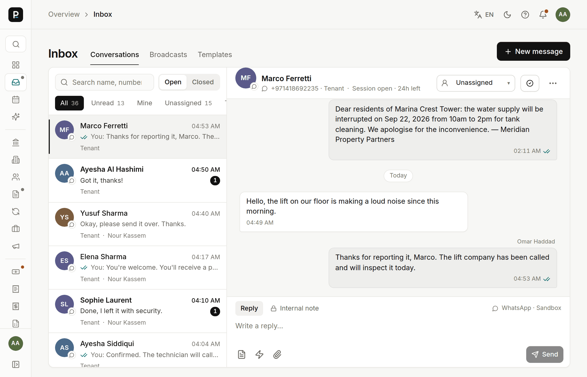Switch the list to Closed conversations
The height and width of the screenshot is (377, 587).
click(x=203, y=82)
